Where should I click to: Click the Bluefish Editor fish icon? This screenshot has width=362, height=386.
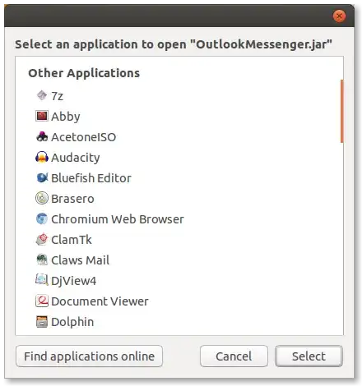tap(42, 177)
